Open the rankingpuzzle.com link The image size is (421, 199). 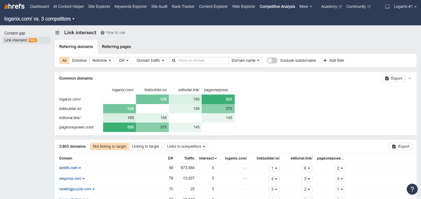[75, 189]
